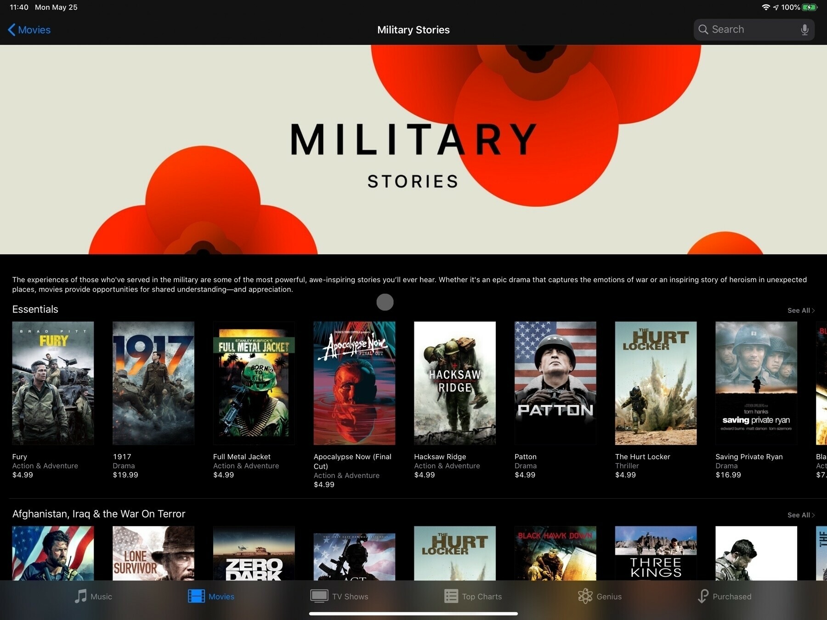Open the Music tab
827x620 pixels.
93,596
